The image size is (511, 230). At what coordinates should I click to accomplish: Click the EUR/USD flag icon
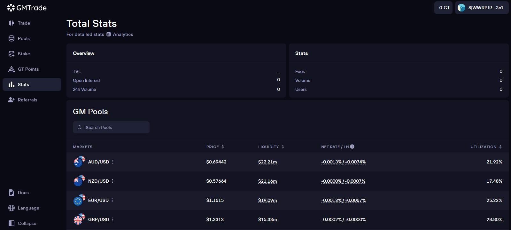(x=79, y=200)
